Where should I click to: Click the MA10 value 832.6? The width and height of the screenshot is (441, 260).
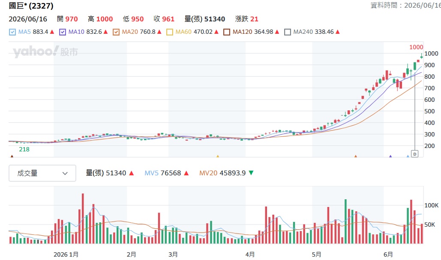[x=94, y=32]
